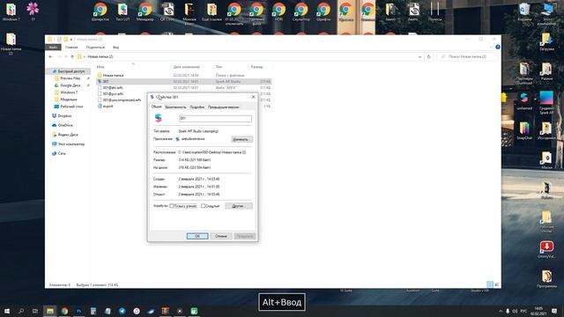Select Сеть in the navigation pane

click(x=62, y=153)
